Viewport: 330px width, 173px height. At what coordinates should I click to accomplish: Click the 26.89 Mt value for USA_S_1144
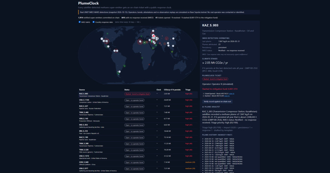167,100
